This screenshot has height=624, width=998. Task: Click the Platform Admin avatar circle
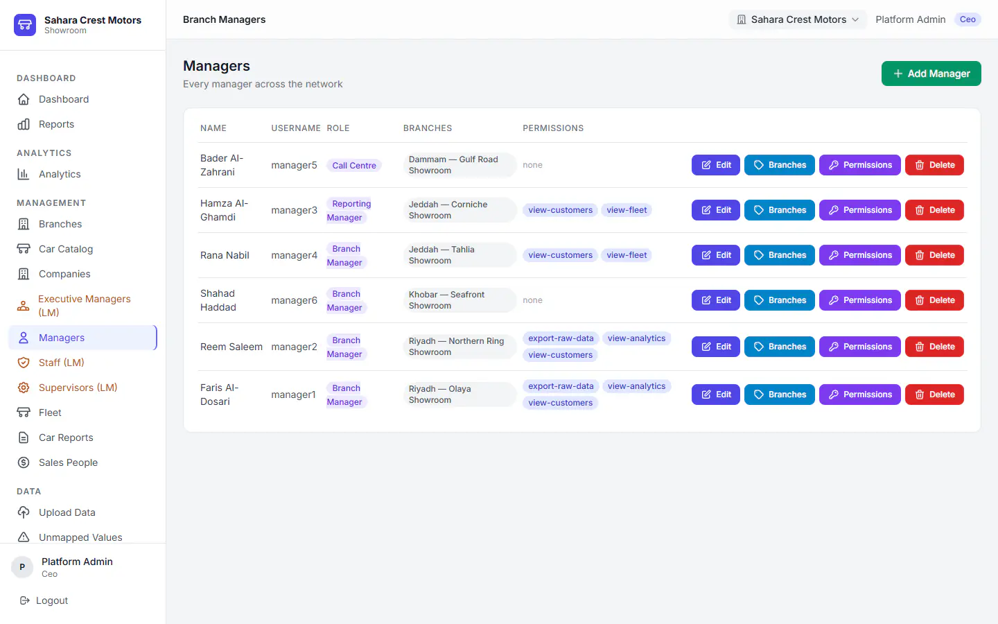point(22,567)
